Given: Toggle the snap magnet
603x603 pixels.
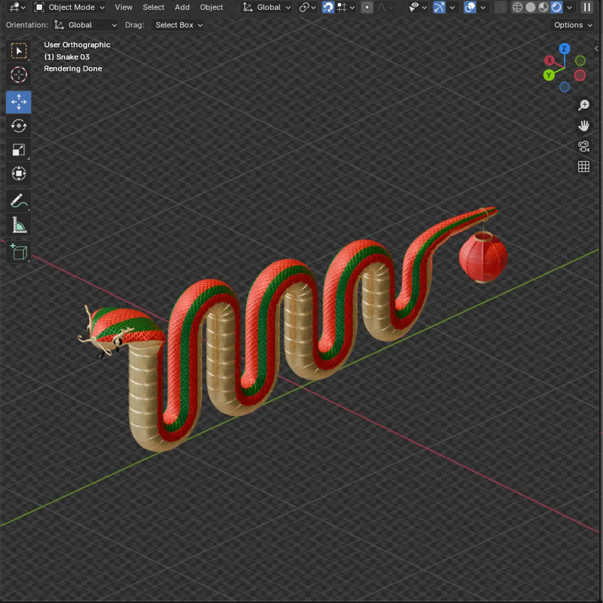Looking at the screenshot, I should tap(328, 7).
